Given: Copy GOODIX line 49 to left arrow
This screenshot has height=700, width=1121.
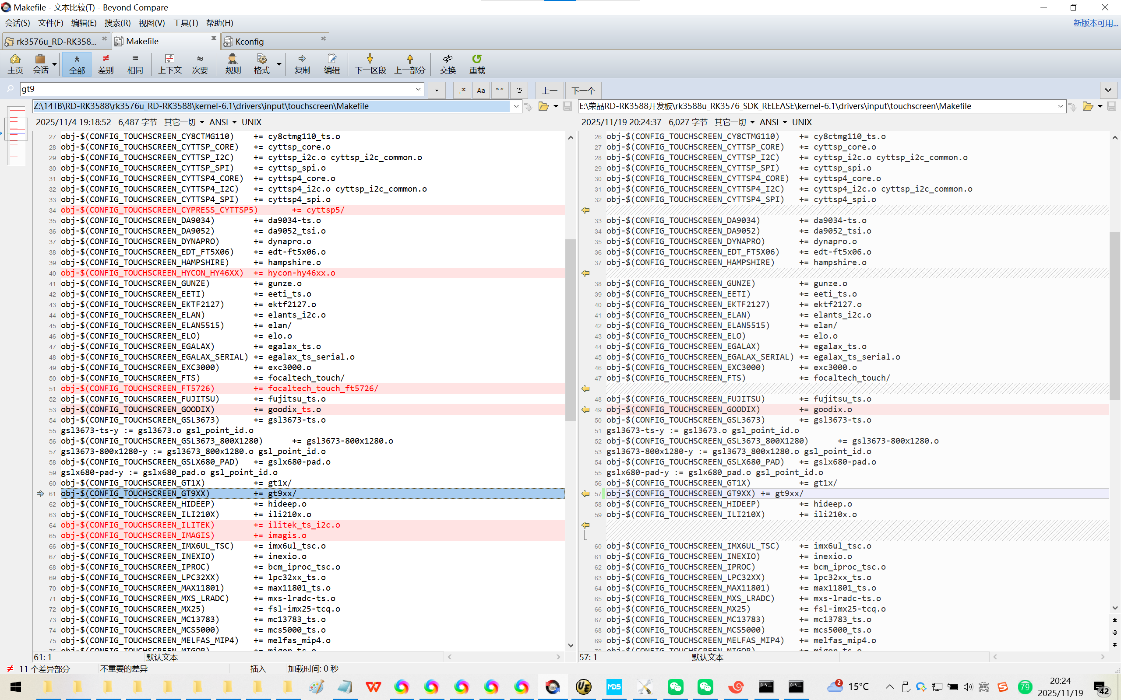Looking at the screenshot, I should (x=585, y=410).
